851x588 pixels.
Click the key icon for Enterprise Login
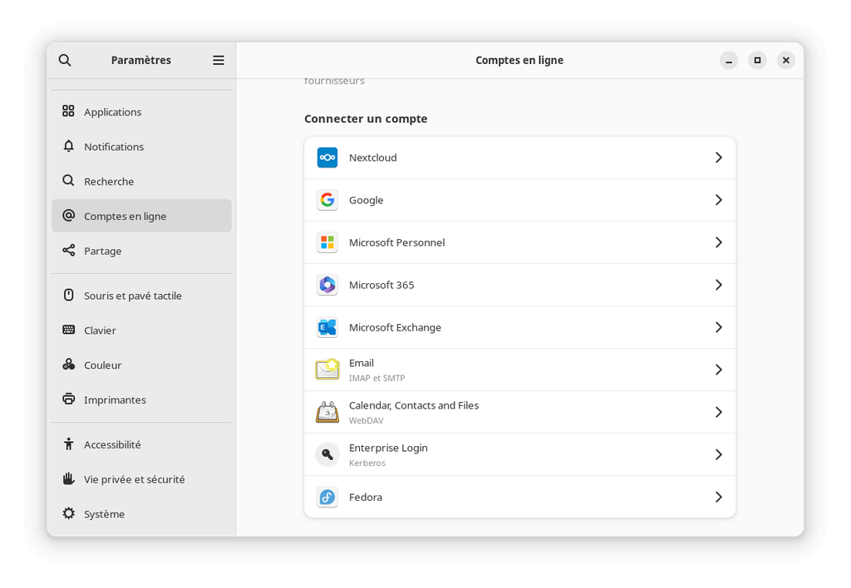point(327,454)
